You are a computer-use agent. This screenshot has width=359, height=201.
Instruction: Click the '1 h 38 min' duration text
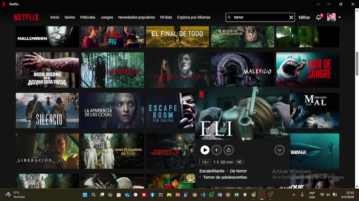tap(223, 162)
